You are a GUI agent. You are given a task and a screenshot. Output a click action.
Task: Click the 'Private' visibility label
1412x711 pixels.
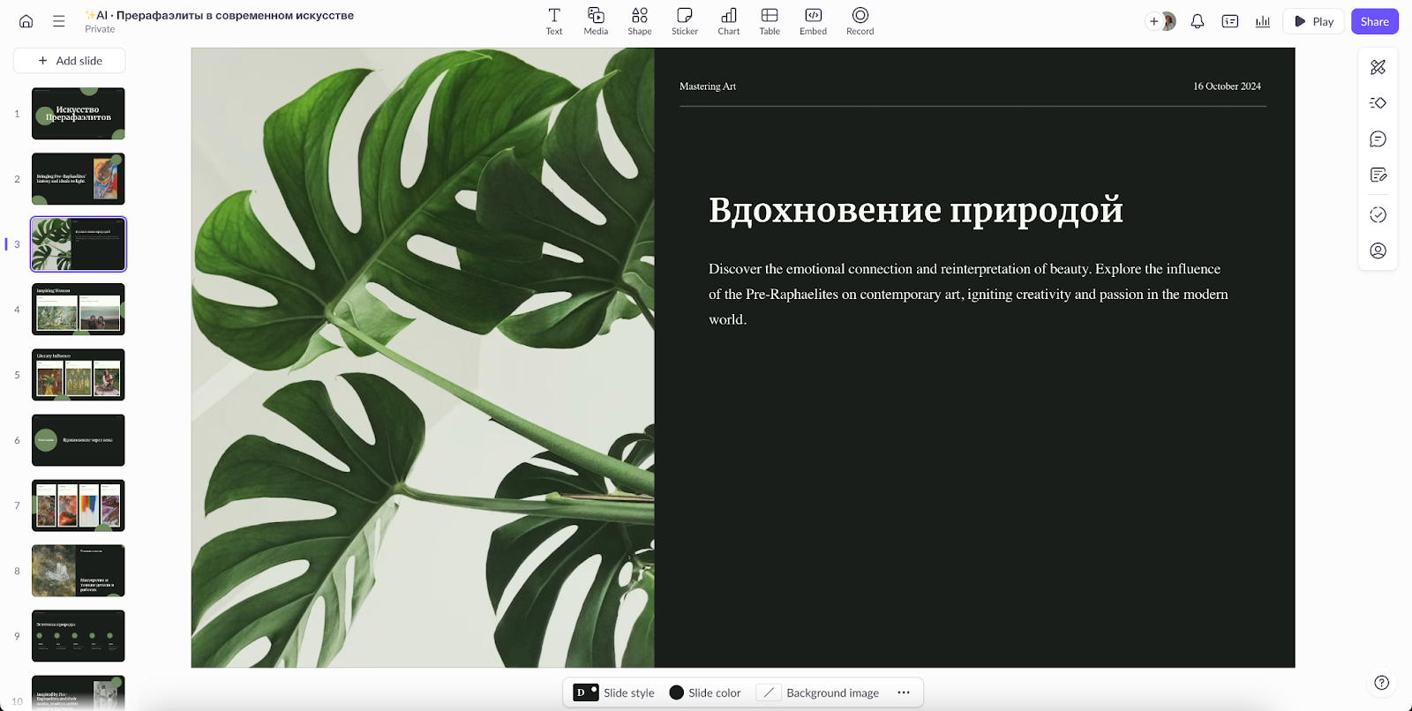100,29
